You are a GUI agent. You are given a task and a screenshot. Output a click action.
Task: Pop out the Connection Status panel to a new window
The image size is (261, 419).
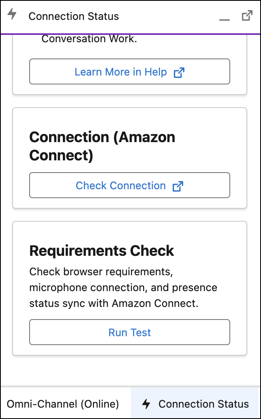click(247, 16)
